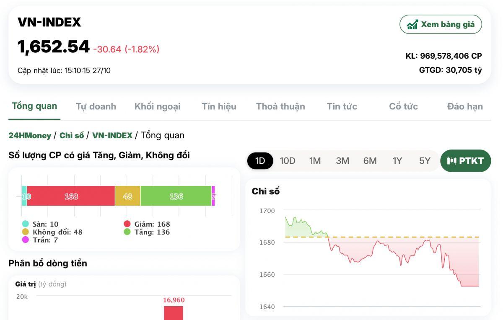503x320 pixels.
Task: Click the 1640 axis label
Action: pos(267,307)
